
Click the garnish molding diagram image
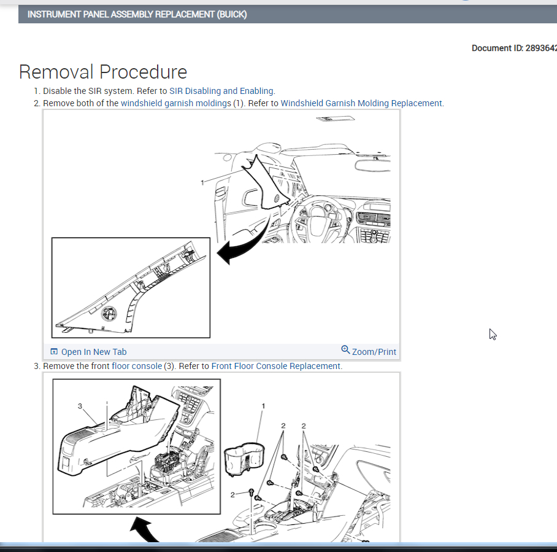[221, 227]
